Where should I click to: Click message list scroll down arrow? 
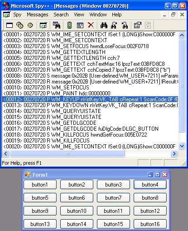tap(182, 146)
